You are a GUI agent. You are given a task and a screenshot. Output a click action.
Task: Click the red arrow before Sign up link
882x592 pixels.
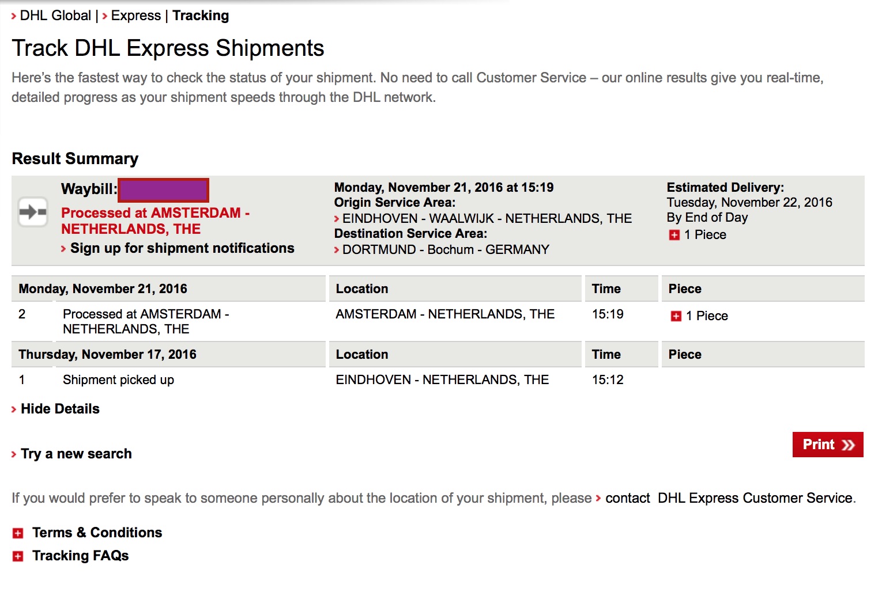coord(63,249)
